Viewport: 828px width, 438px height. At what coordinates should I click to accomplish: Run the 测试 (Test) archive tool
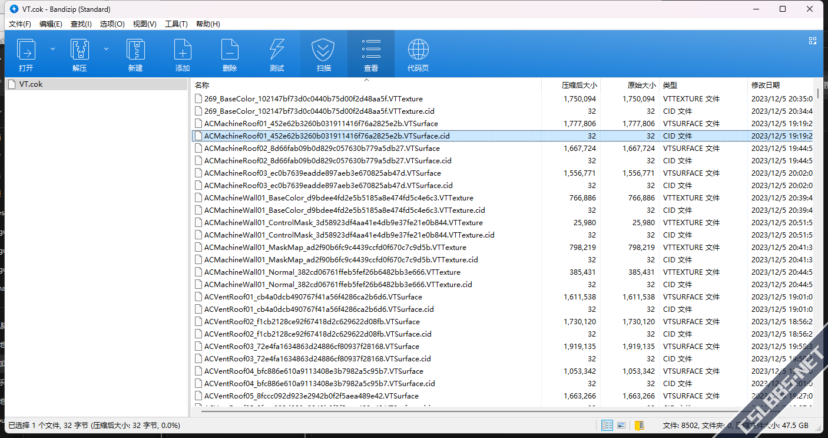277,54
